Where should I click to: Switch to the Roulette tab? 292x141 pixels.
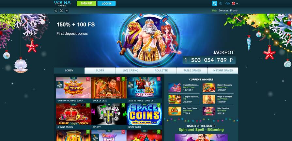pos(161,70)
